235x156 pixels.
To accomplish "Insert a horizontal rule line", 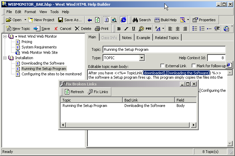I will tap(209, 29).
